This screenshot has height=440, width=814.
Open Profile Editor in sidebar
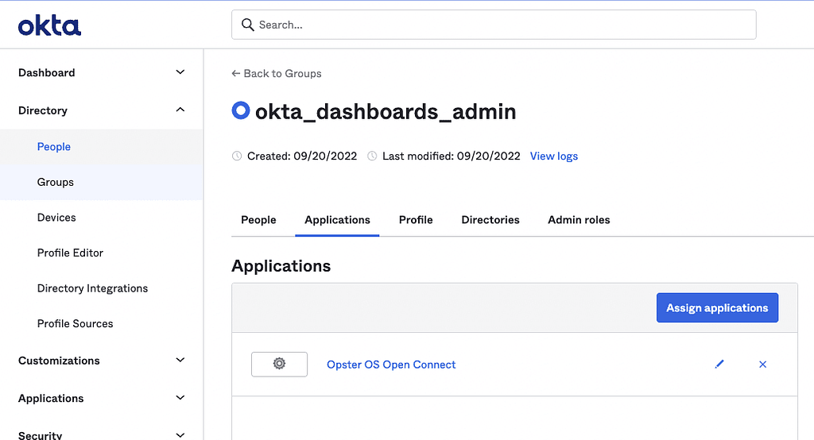click(x=70, y=253)
